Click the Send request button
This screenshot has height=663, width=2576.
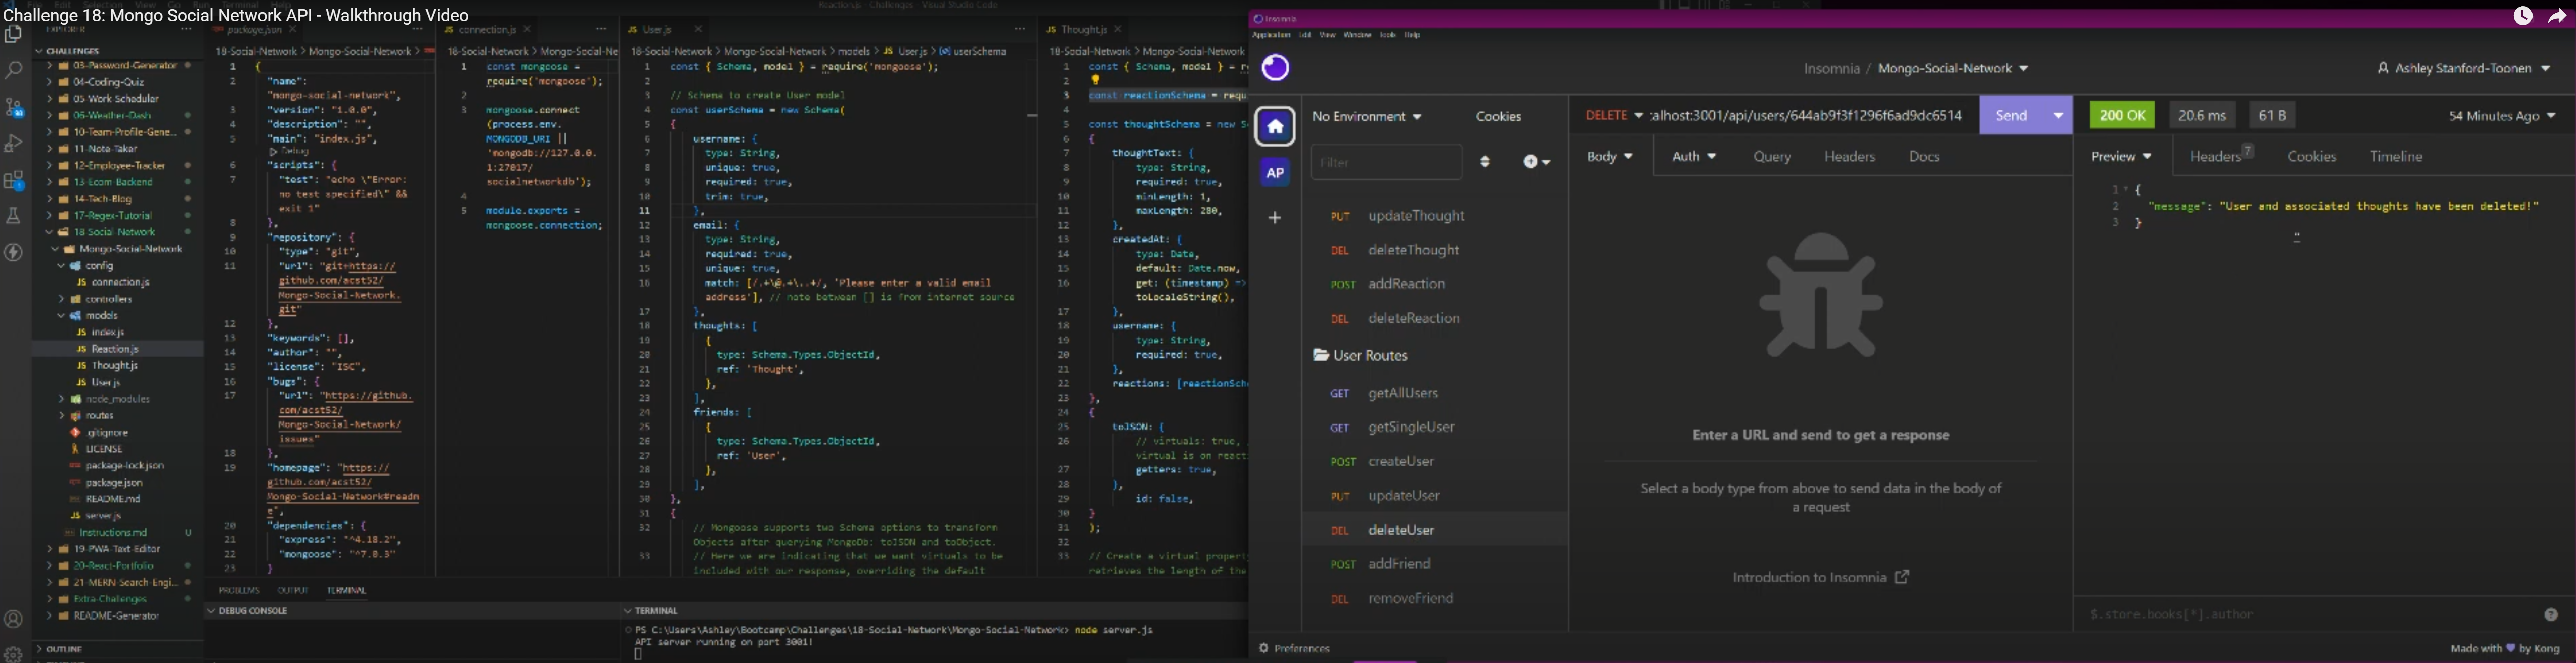point(2011,116)
